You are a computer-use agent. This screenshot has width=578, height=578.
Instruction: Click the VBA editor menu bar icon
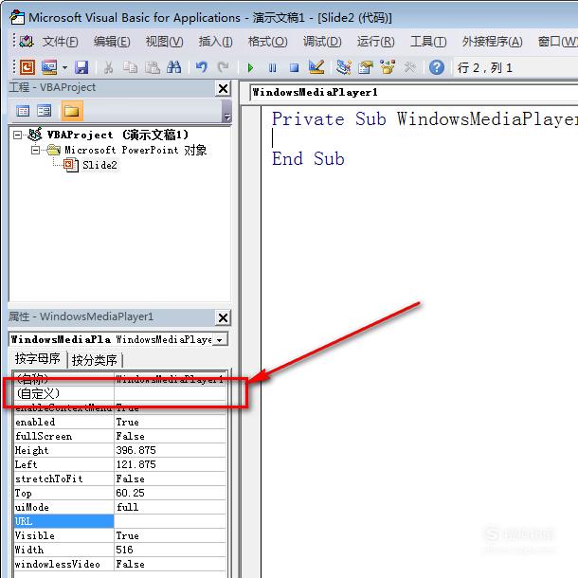[x=27, y=42]
